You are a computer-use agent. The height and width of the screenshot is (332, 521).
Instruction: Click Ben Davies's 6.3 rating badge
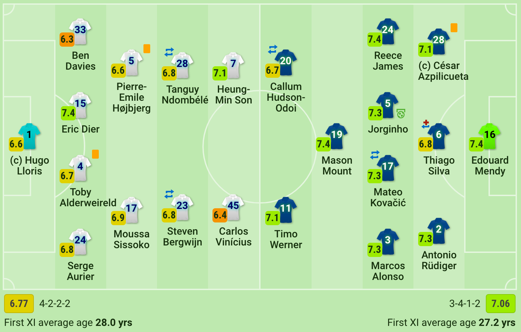click(x=67, y=40)
